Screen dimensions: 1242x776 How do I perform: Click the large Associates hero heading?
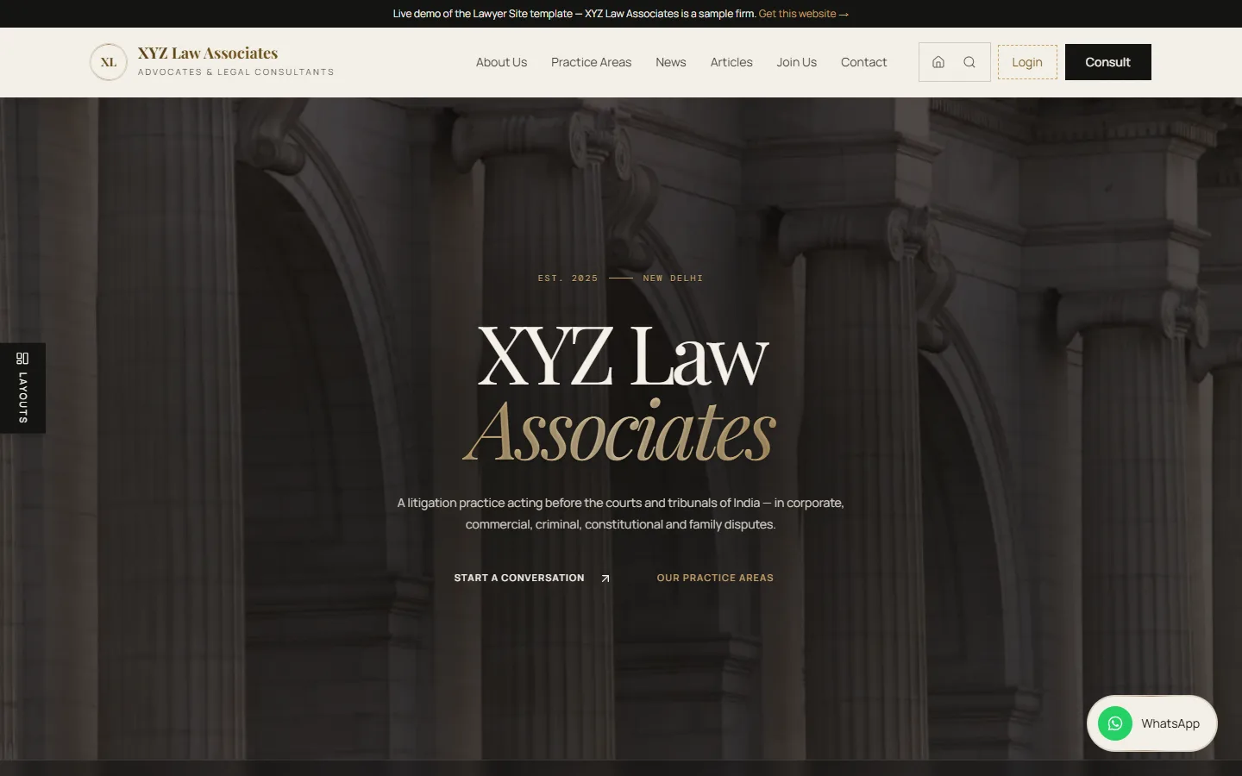click(620, 429)
